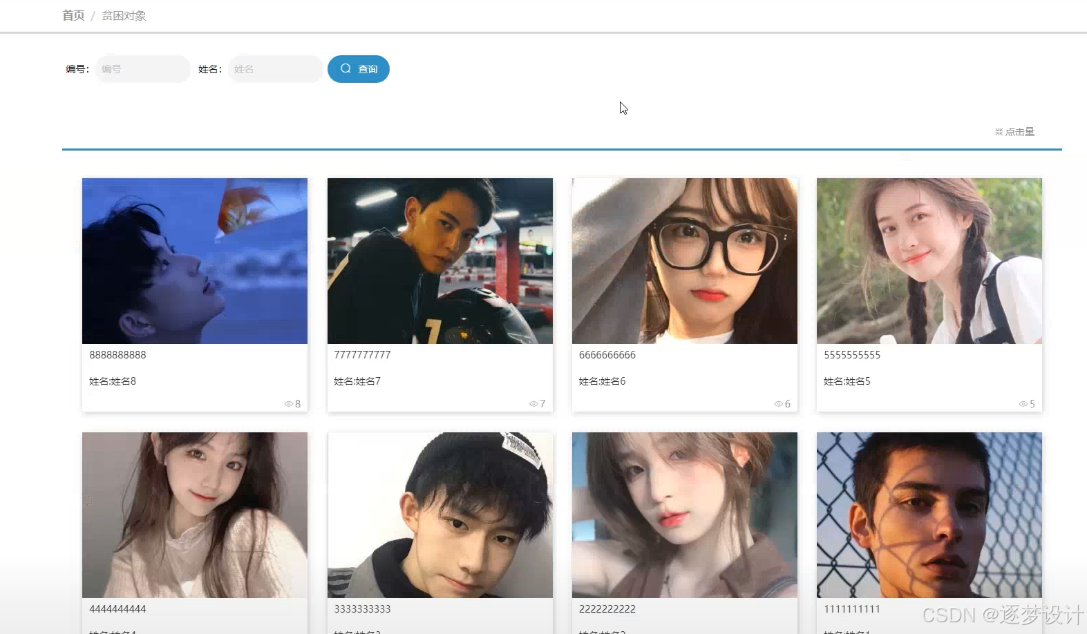Open photo of card 4444444444
The height and width of the screenshot is (634, 1087).
(195, 515)
